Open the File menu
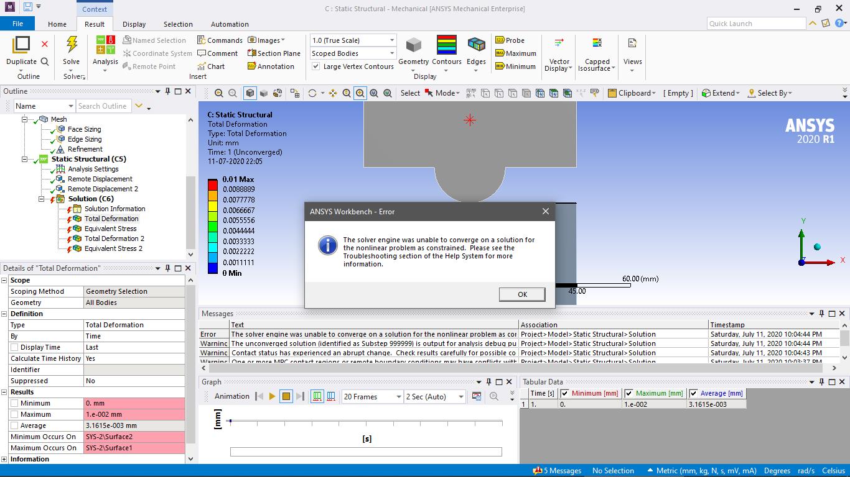The image size is (850, 477). [17, 24]
